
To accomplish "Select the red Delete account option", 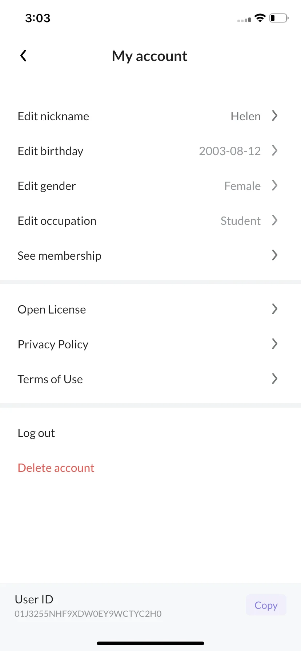I will tap(56, 468).
